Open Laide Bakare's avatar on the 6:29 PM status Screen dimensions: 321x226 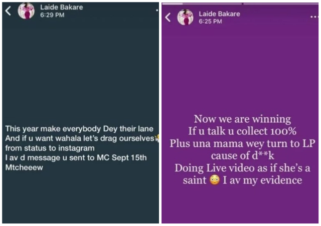pyautogui.click(x=26, y=11)
